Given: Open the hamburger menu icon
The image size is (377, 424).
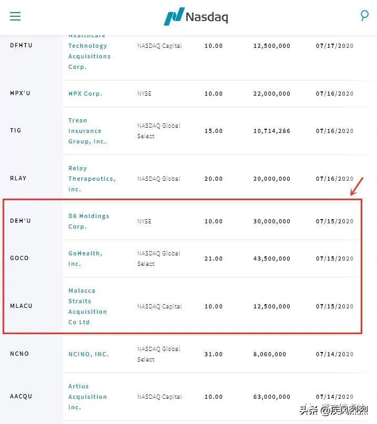Looking at the screenshot, I should (x=15, y=16).
